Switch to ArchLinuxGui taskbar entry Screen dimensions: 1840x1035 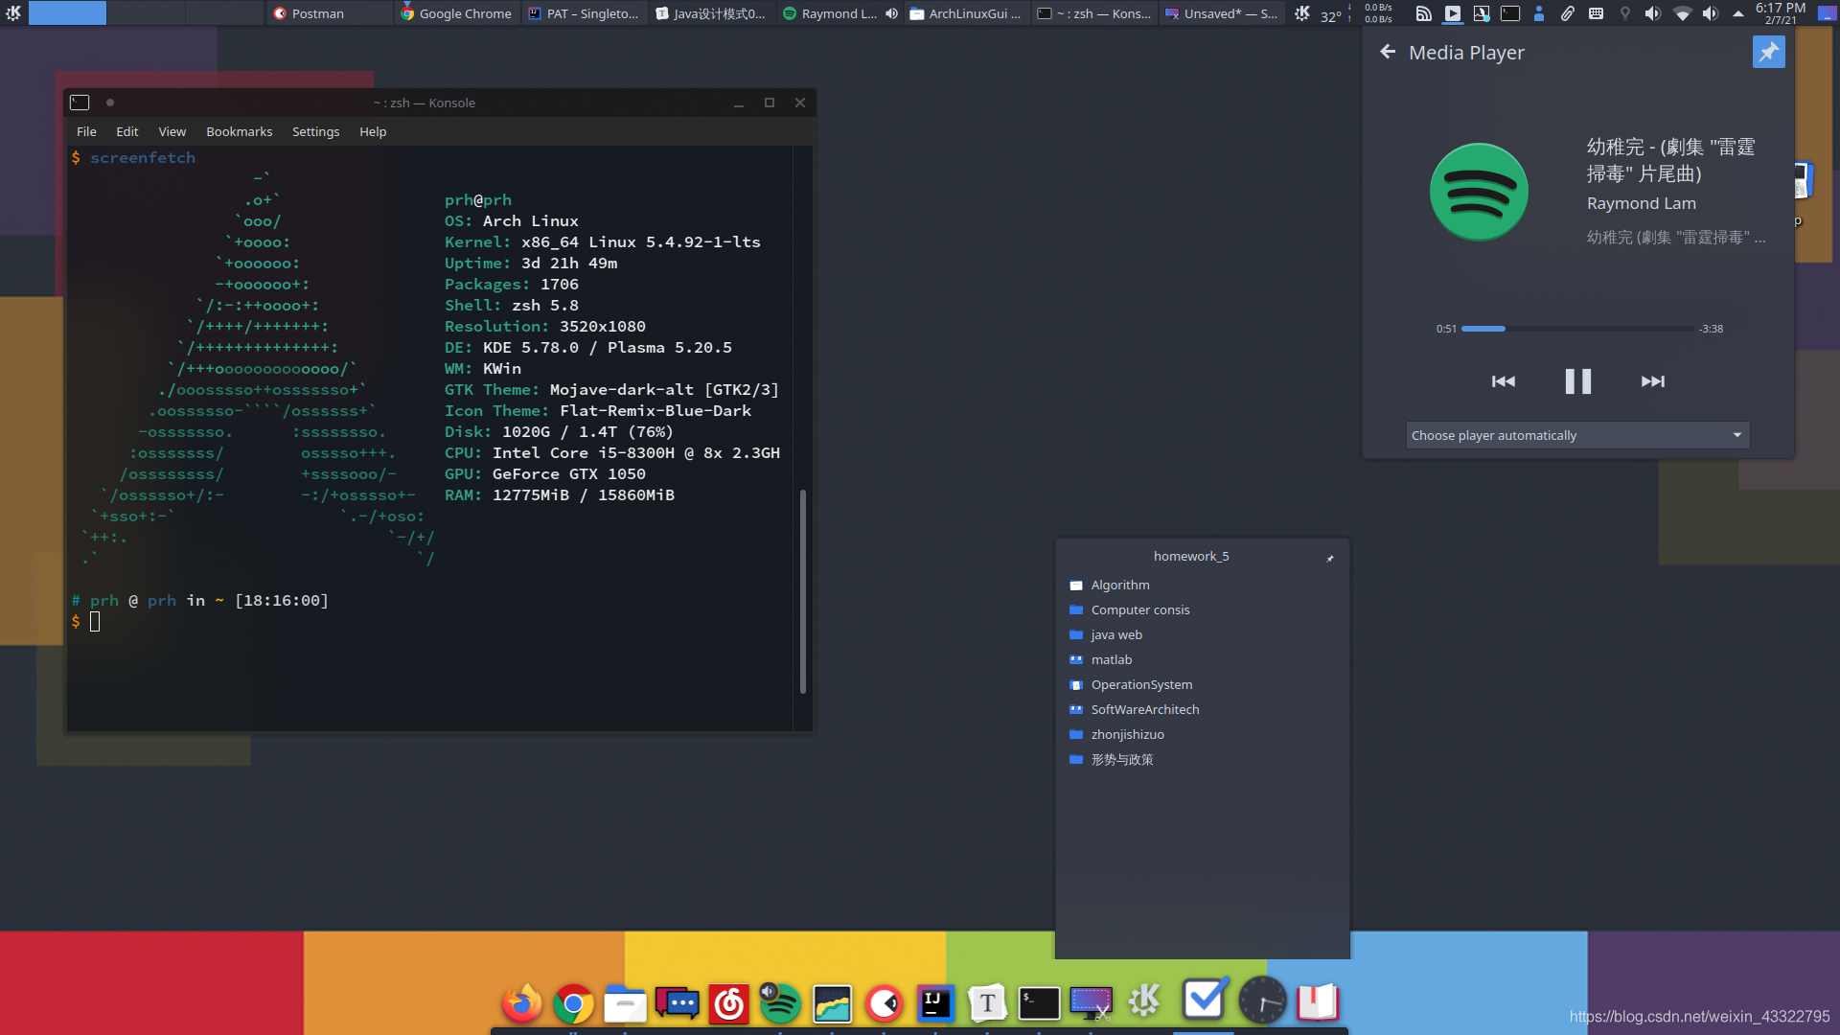point(966,13)
